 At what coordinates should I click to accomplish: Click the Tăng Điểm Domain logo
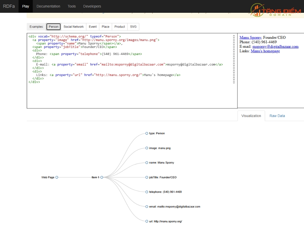[275, 10]
